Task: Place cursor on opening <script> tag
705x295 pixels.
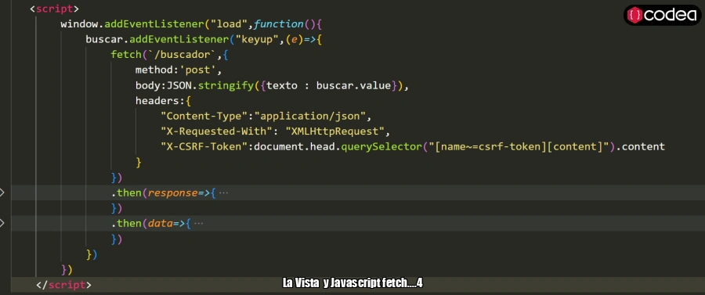Action: click(x=54, y=9)
